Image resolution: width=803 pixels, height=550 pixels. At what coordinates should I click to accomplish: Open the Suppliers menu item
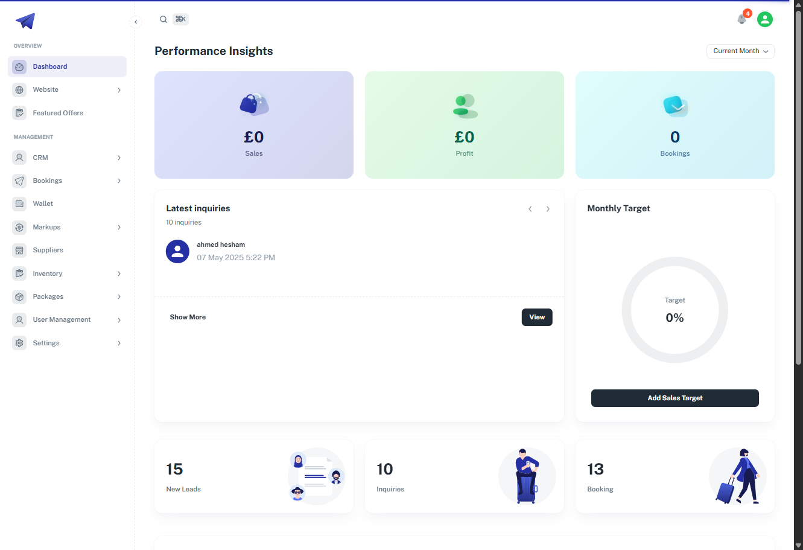tap(67, 250)
